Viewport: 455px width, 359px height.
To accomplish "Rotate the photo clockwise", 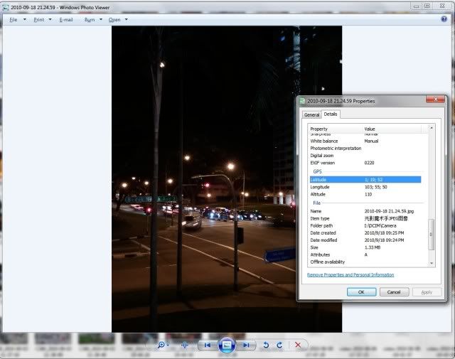I will click(279, 345).
